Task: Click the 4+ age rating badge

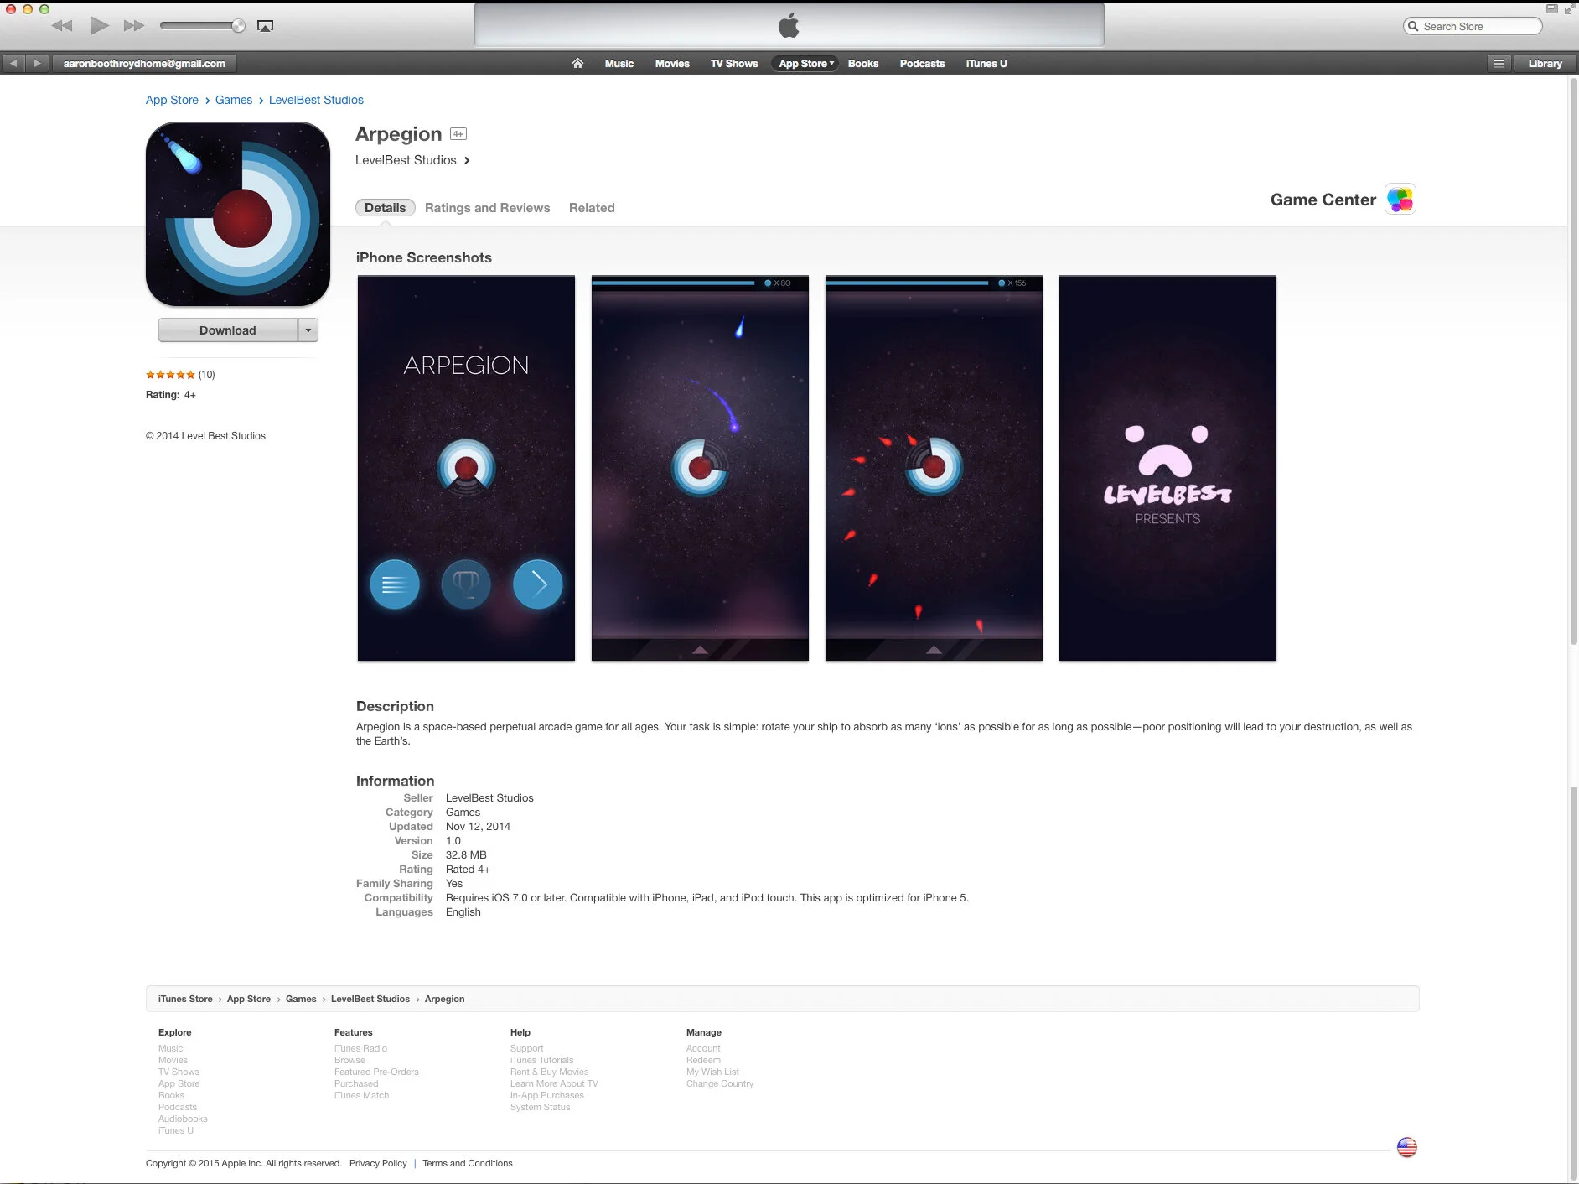Action: (x=458, y=134)
